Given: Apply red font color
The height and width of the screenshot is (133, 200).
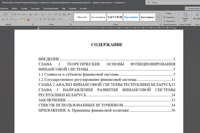Looking at the screenshot, I should [28, 19].
